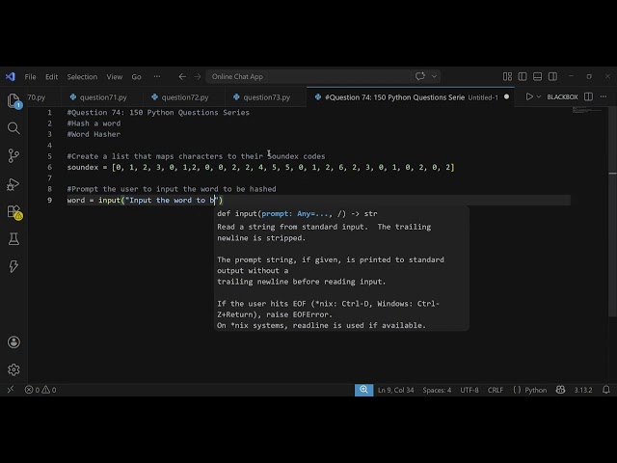Select the 3.13.2 Python interpreter
The height and width of the screenshot is (463, 617).
(x=582, y=390)
